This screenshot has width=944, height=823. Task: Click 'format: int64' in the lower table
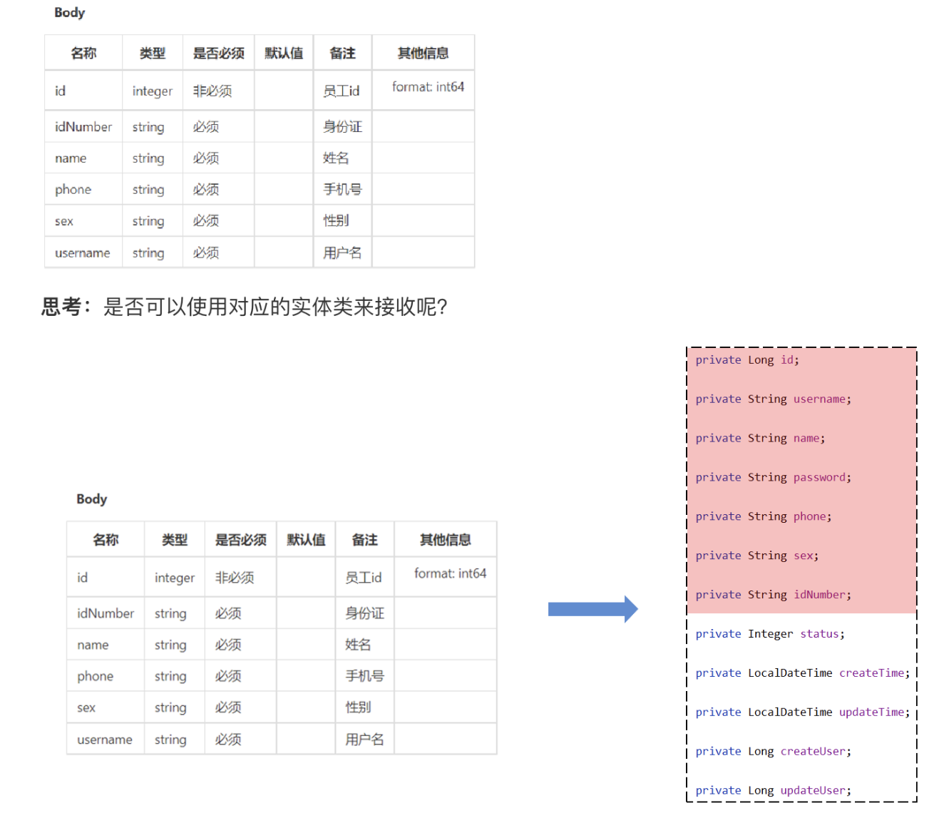tap(450, 573)
